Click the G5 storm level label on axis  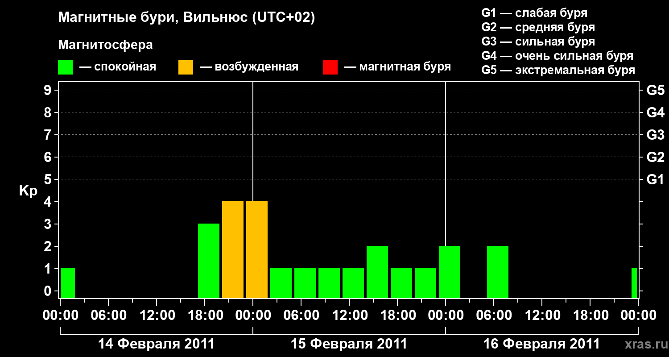click(655, 91)
